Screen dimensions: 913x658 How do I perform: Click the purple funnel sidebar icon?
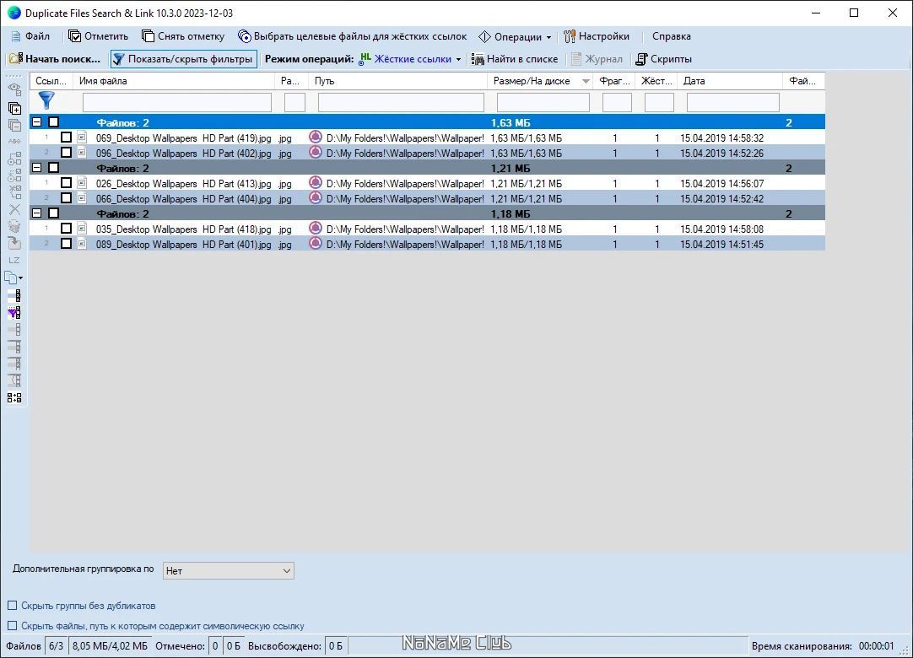pos(14,313)
